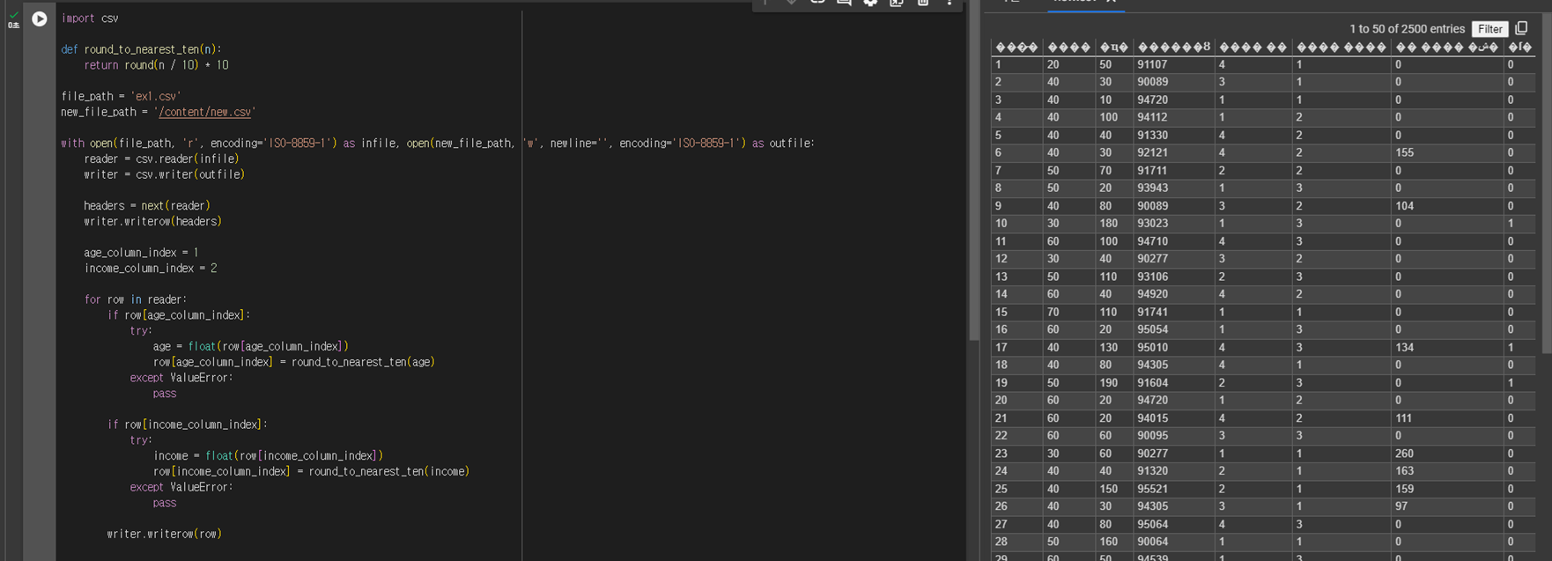
Task: Click 'income = float(row[income_column_index])' line
Action: 268,455
